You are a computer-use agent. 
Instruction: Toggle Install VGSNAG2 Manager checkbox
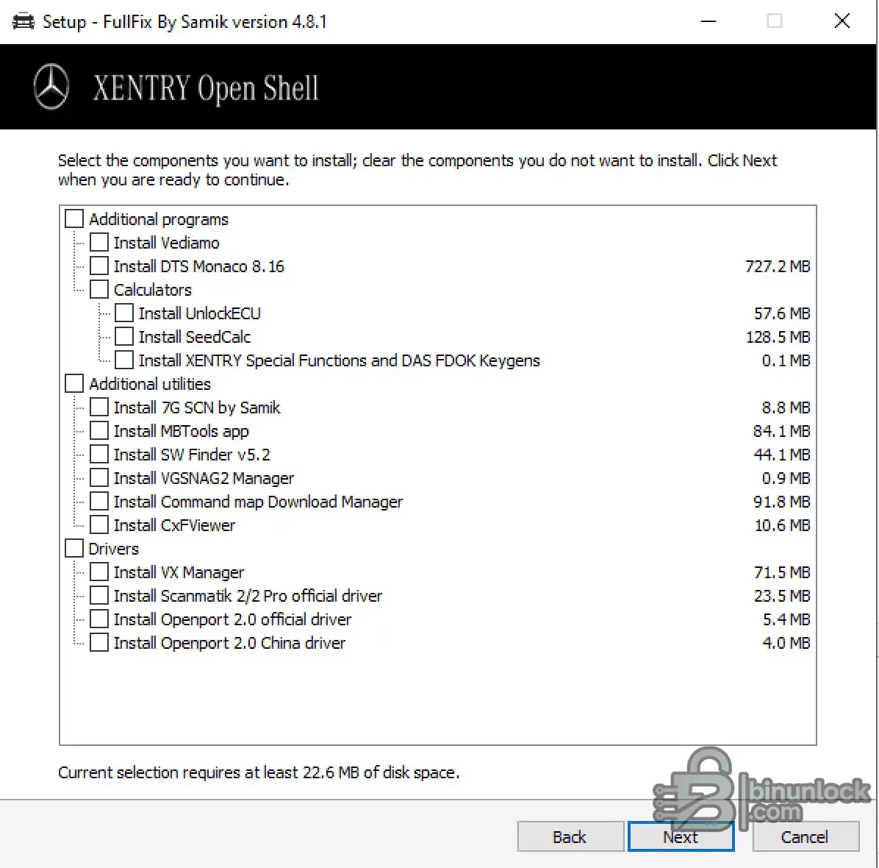tap(99, 478)
